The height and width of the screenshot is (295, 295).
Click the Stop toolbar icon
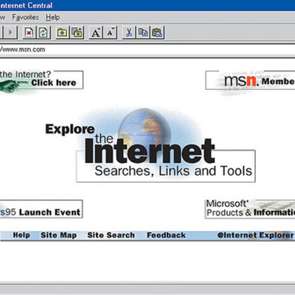29,32
